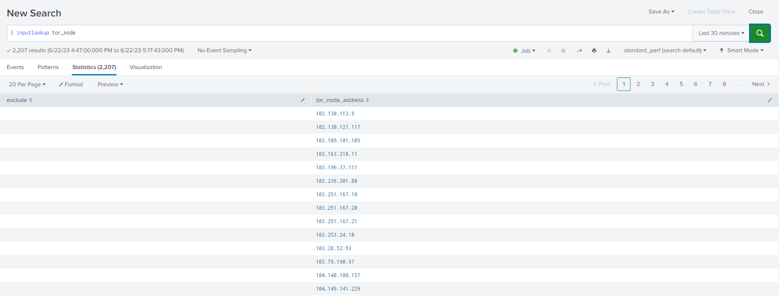
Task: Open the Last 30 minutes time picker
Action: 721,33
